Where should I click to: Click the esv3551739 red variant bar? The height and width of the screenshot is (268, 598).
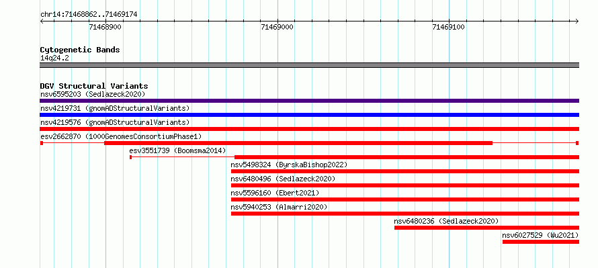[407, 157]
